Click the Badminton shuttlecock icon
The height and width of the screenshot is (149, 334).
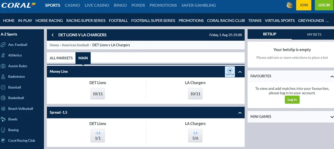tap(3, 77)
